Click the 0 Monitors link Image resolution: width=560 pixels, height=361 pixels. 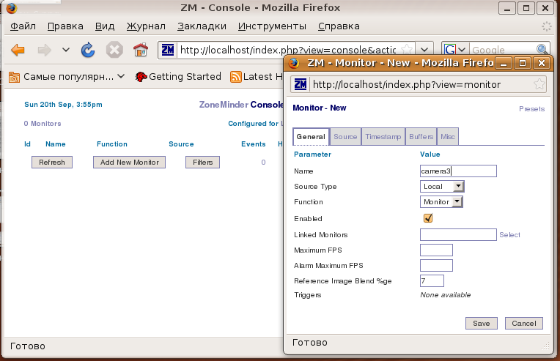(x=43, y=124)
